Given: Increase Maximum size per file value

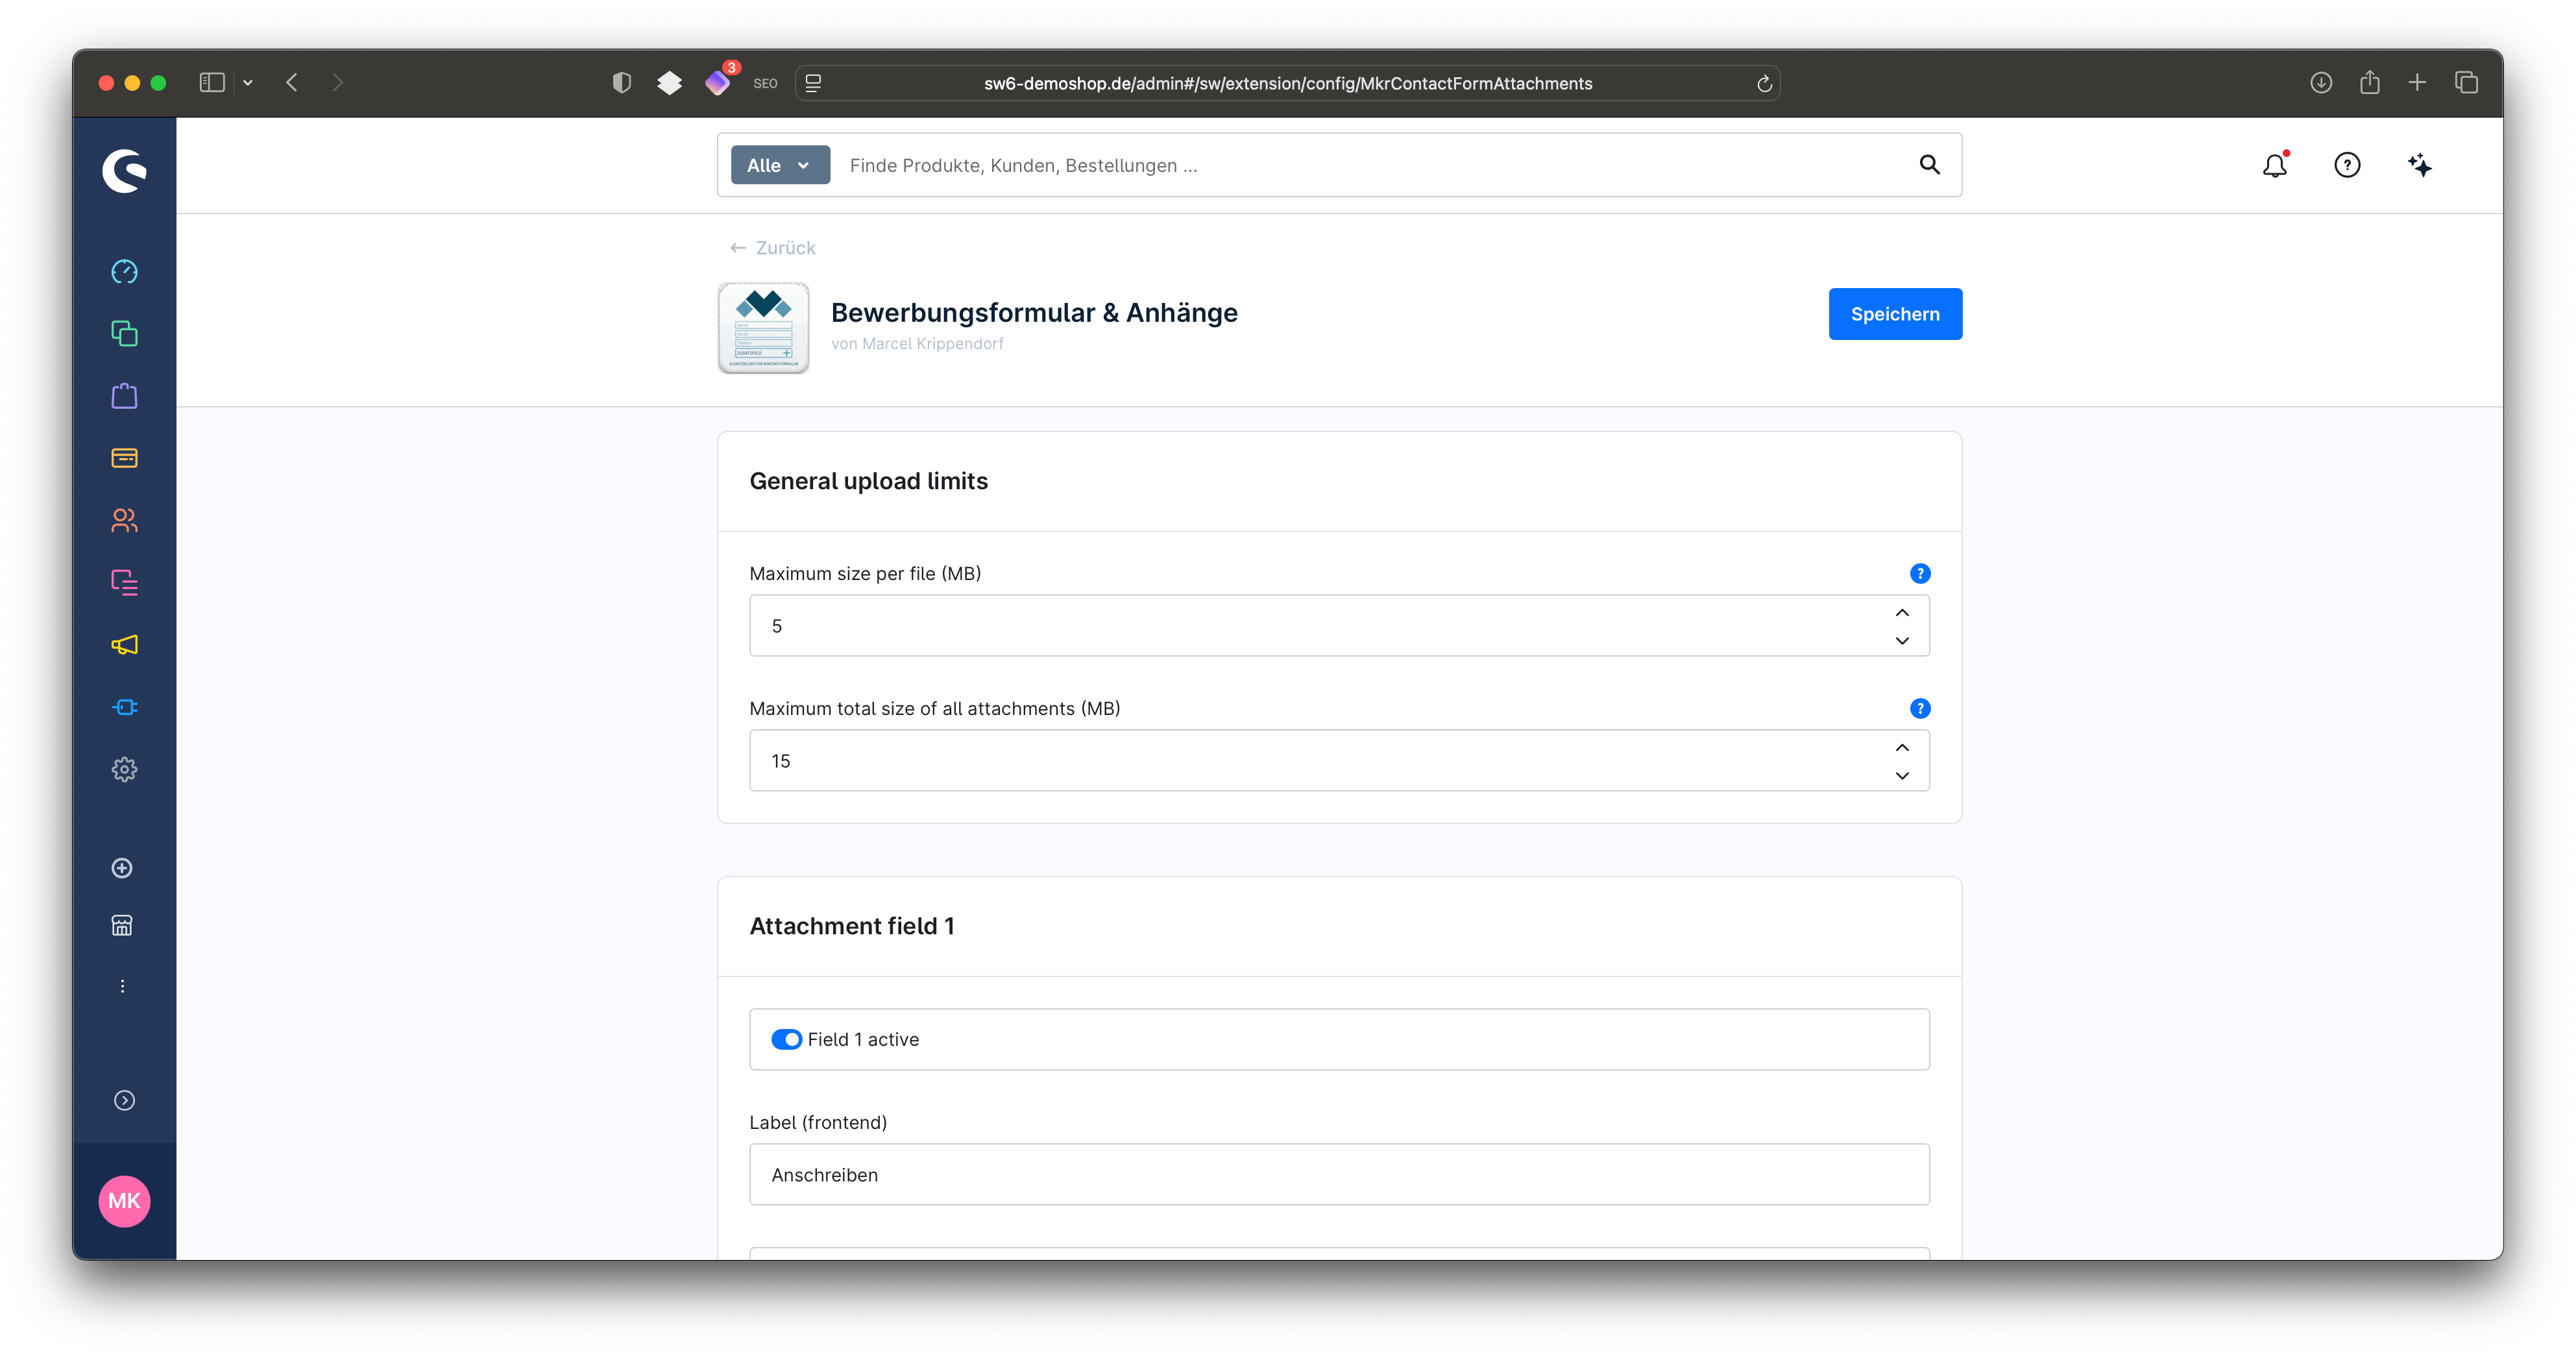Looking at the screenshot, I should click(x=1901, y=612).
